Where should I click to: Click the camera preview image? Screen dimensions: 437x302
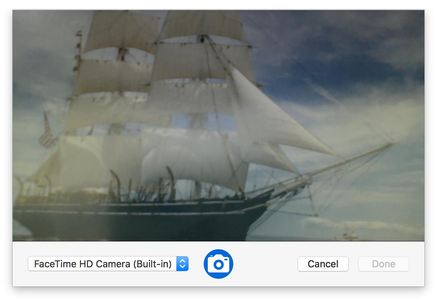pos(218,126)
